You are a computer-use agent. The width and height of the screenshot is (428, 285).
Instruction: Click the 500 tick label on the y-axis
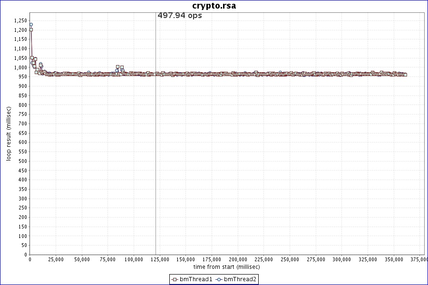[23, 161]
